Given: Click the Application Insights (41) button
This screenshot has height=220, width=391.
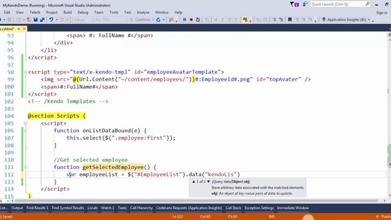Looking at the screenshot, I should (344, 20).
